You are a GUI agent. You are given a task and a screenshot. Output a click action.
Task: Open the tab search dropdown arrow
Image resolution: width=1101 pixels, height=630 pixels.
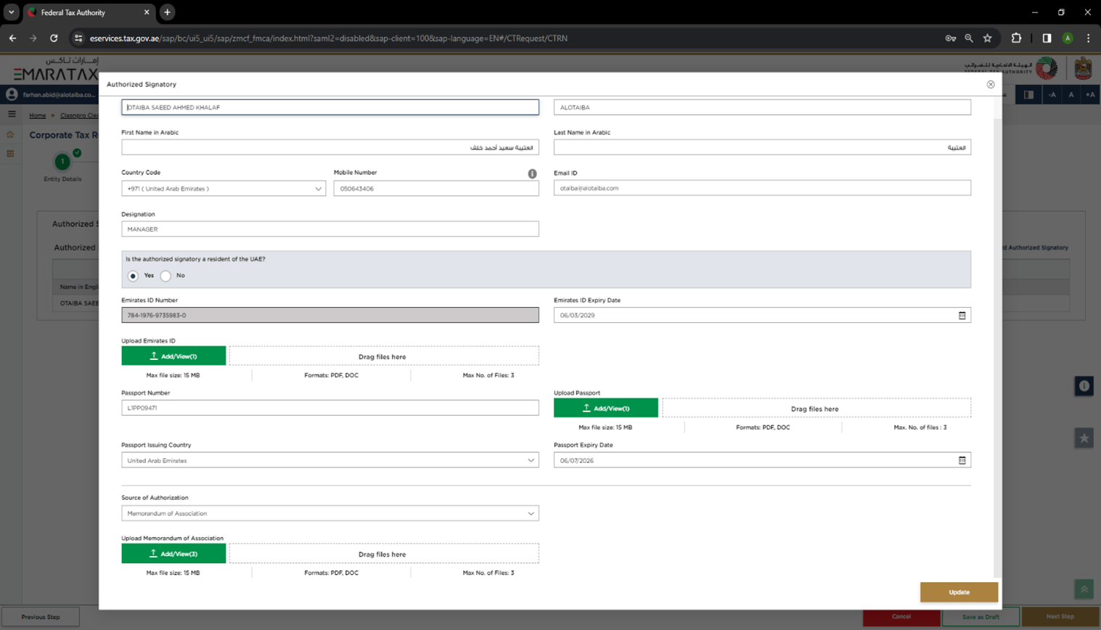coord(11,12)
